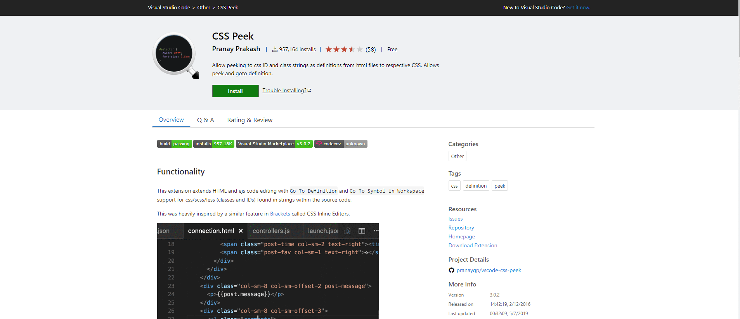Open publisher Pranay Prakash page
Viewport: 740px width, 319px height.
[236, 49]
